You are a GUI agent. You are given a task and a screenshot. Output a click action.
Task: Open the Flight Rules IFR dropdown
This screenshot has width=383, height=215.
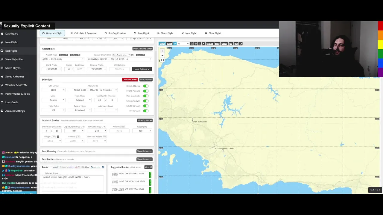tap(54, 110)
